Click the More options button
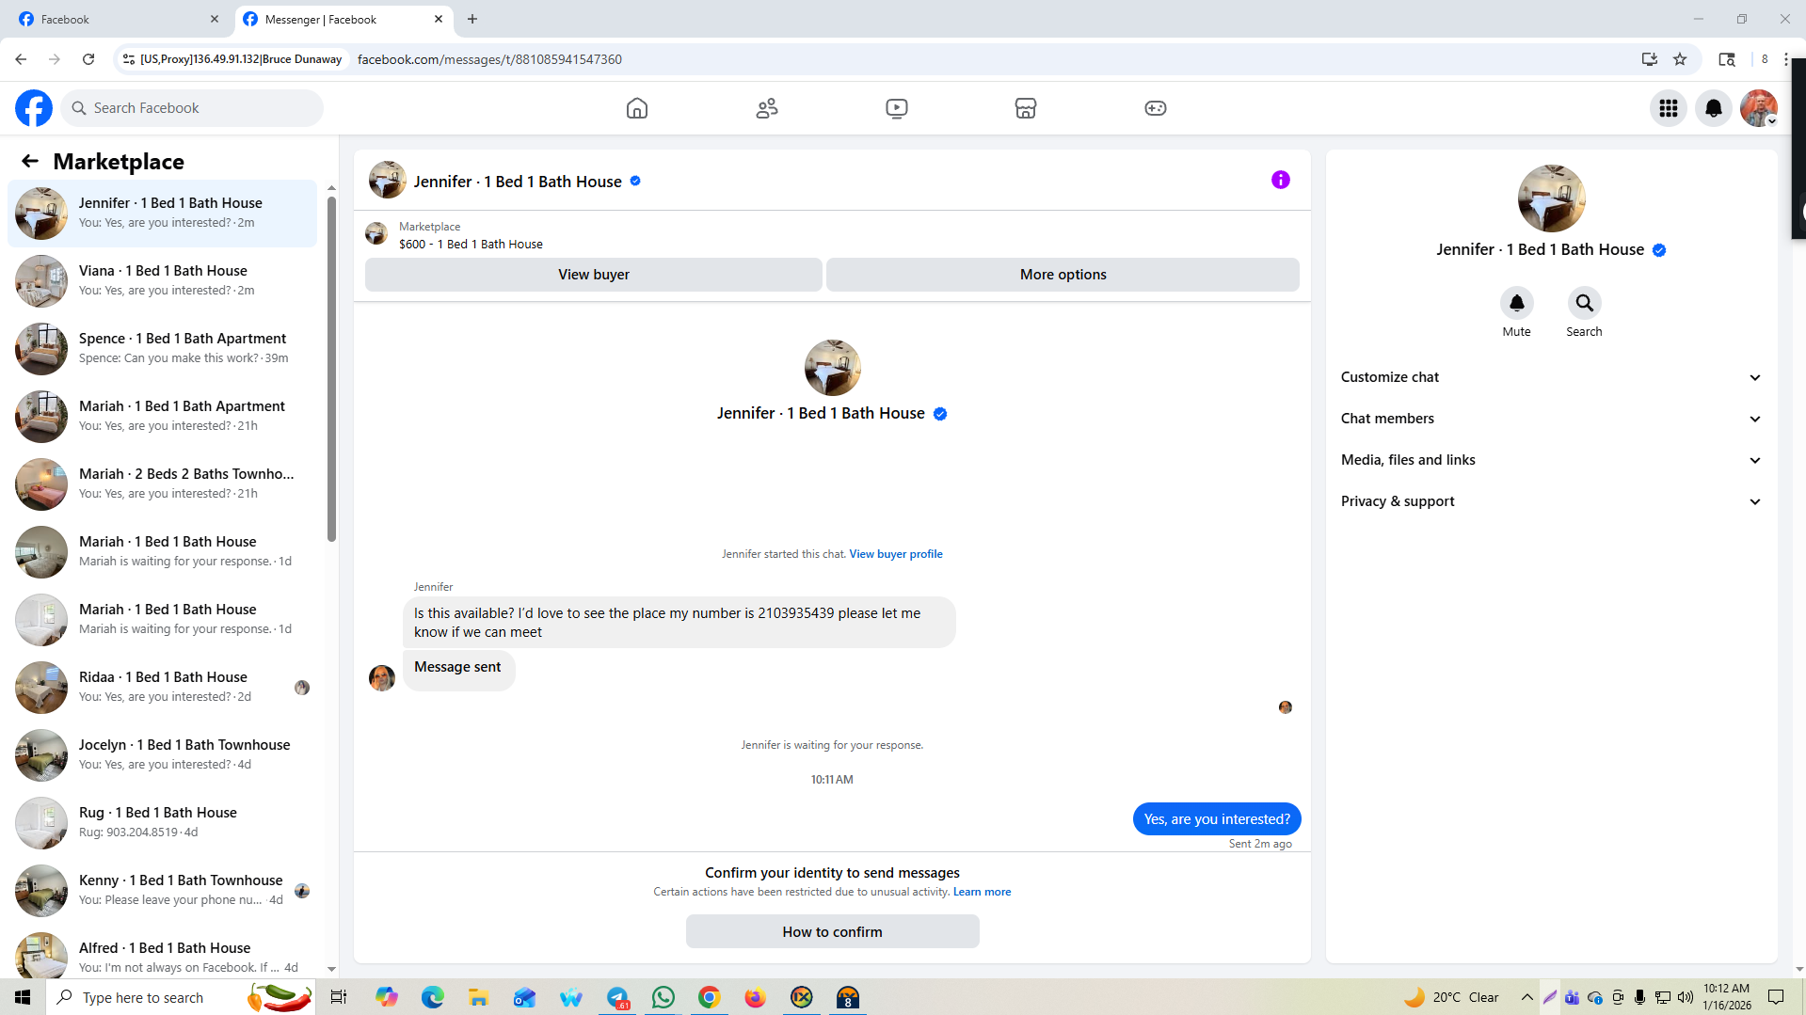Screen dimensions: 1806x1015 1063,275
